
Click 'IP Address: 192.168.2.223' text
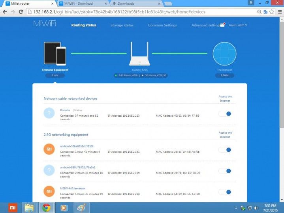coord(124,116)
